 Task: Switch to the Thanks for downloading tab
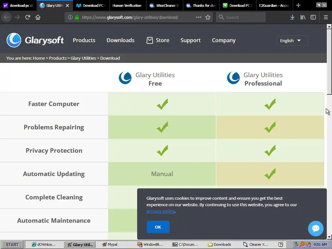tap(201, 6)
